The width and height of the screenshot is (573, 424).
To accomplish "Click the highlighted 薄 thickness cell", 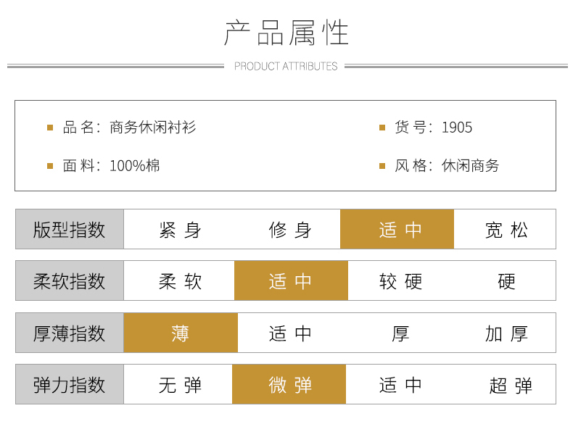I will tap(181, 333).
